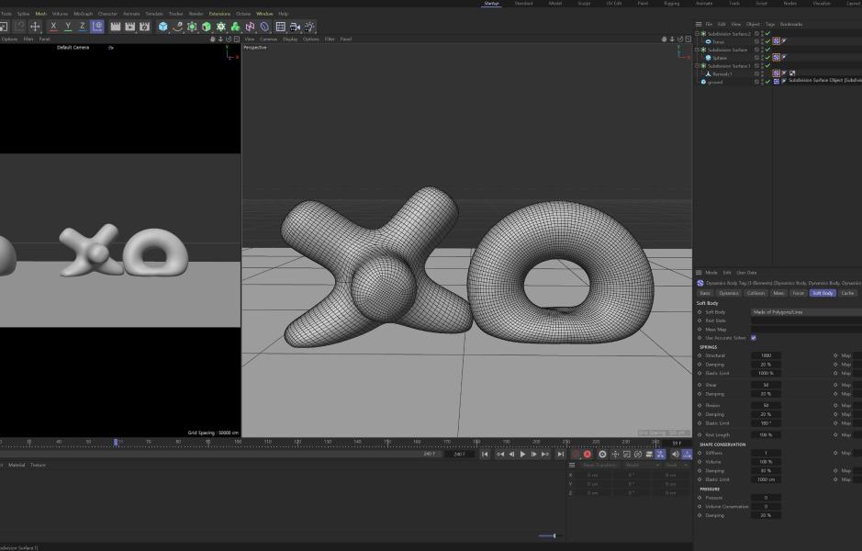This screenshot has width=862, height=551.
Task: Click the Camera object toolbar icon
Action: pos(295,27)
